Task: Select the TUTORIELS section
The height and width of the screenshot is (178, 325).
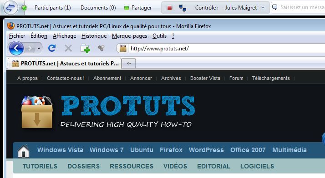Action: click(40, 166)
